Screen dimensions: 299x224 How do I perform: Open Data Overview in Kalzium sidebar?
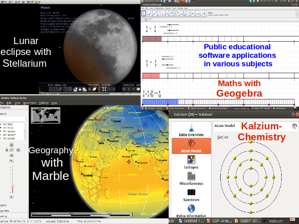[x=191, y=130]
